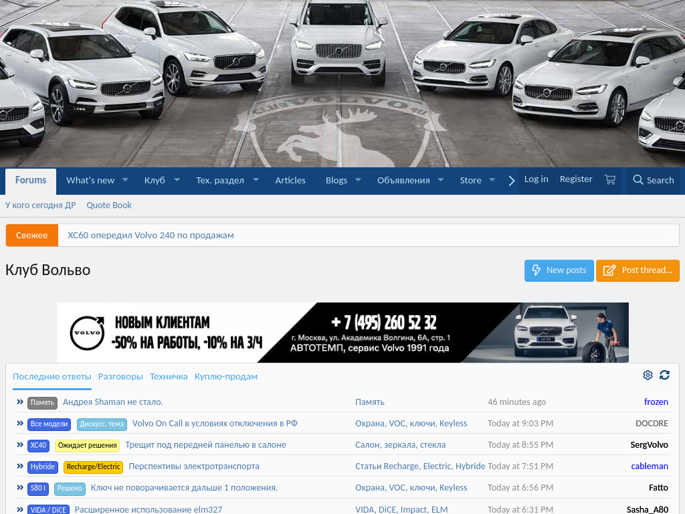This screenshot has width=685, height=514.
Task: Click double-arrow icon beside Перспективы электротранспорта thread
Action: coord(20,466)
